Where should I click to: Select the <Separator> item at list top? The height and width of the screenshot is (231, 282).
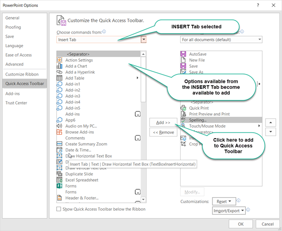pyautogui.click(x=98, y=54)
